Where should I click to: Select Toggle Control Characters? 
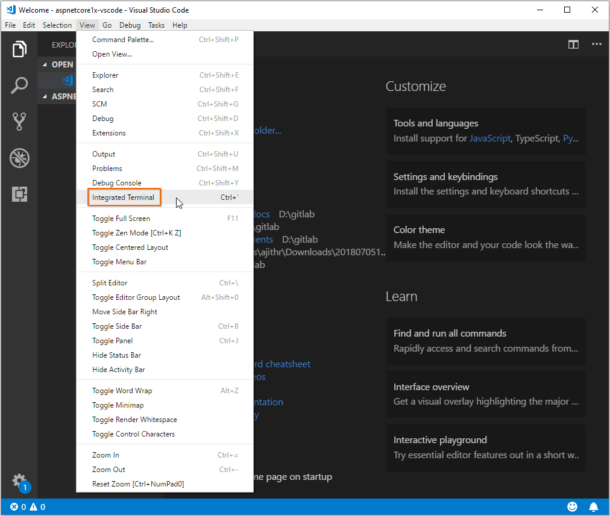165,434
